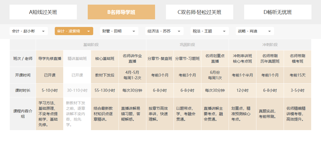Click the 名师讲作业直播 course header
Screen dimensions: 321x141
pos(132,59)
